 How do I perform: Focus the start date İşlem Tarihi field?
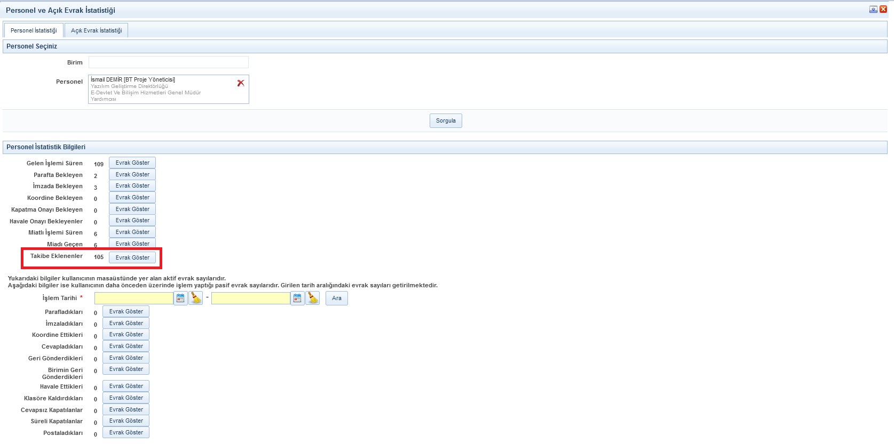point(133,298)
